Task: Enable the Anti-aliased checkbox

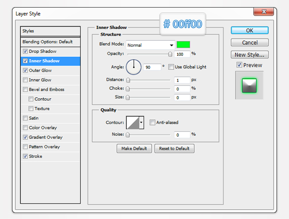Action: point(152,123)
